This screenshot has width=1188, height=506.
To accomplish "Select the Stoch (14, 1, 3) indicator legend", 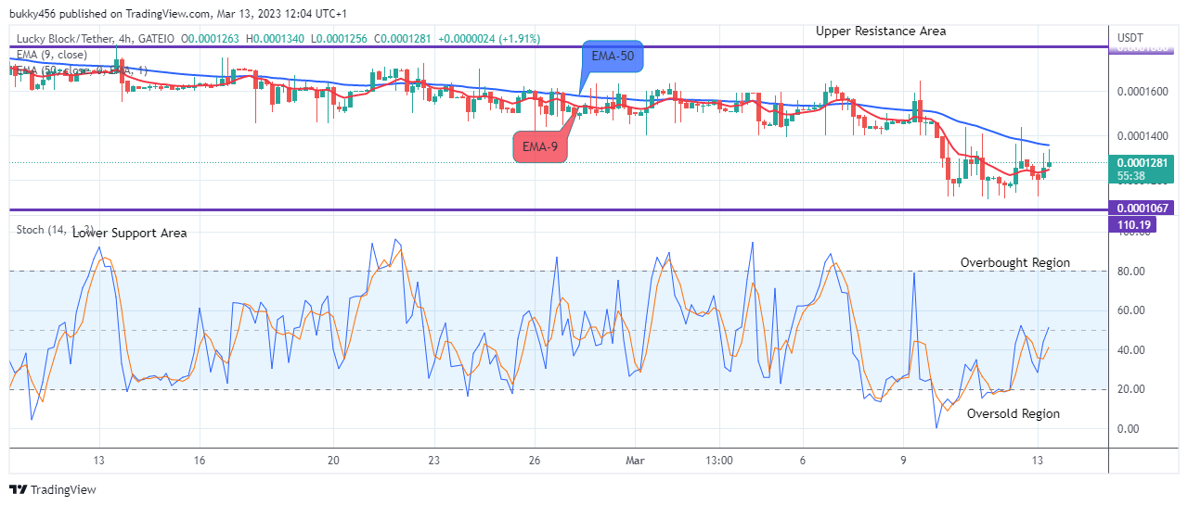I will point(56,229).
